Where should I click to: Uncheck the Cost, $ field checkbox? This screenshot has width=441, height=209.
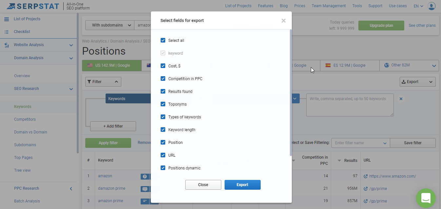[x=163, y=66]
